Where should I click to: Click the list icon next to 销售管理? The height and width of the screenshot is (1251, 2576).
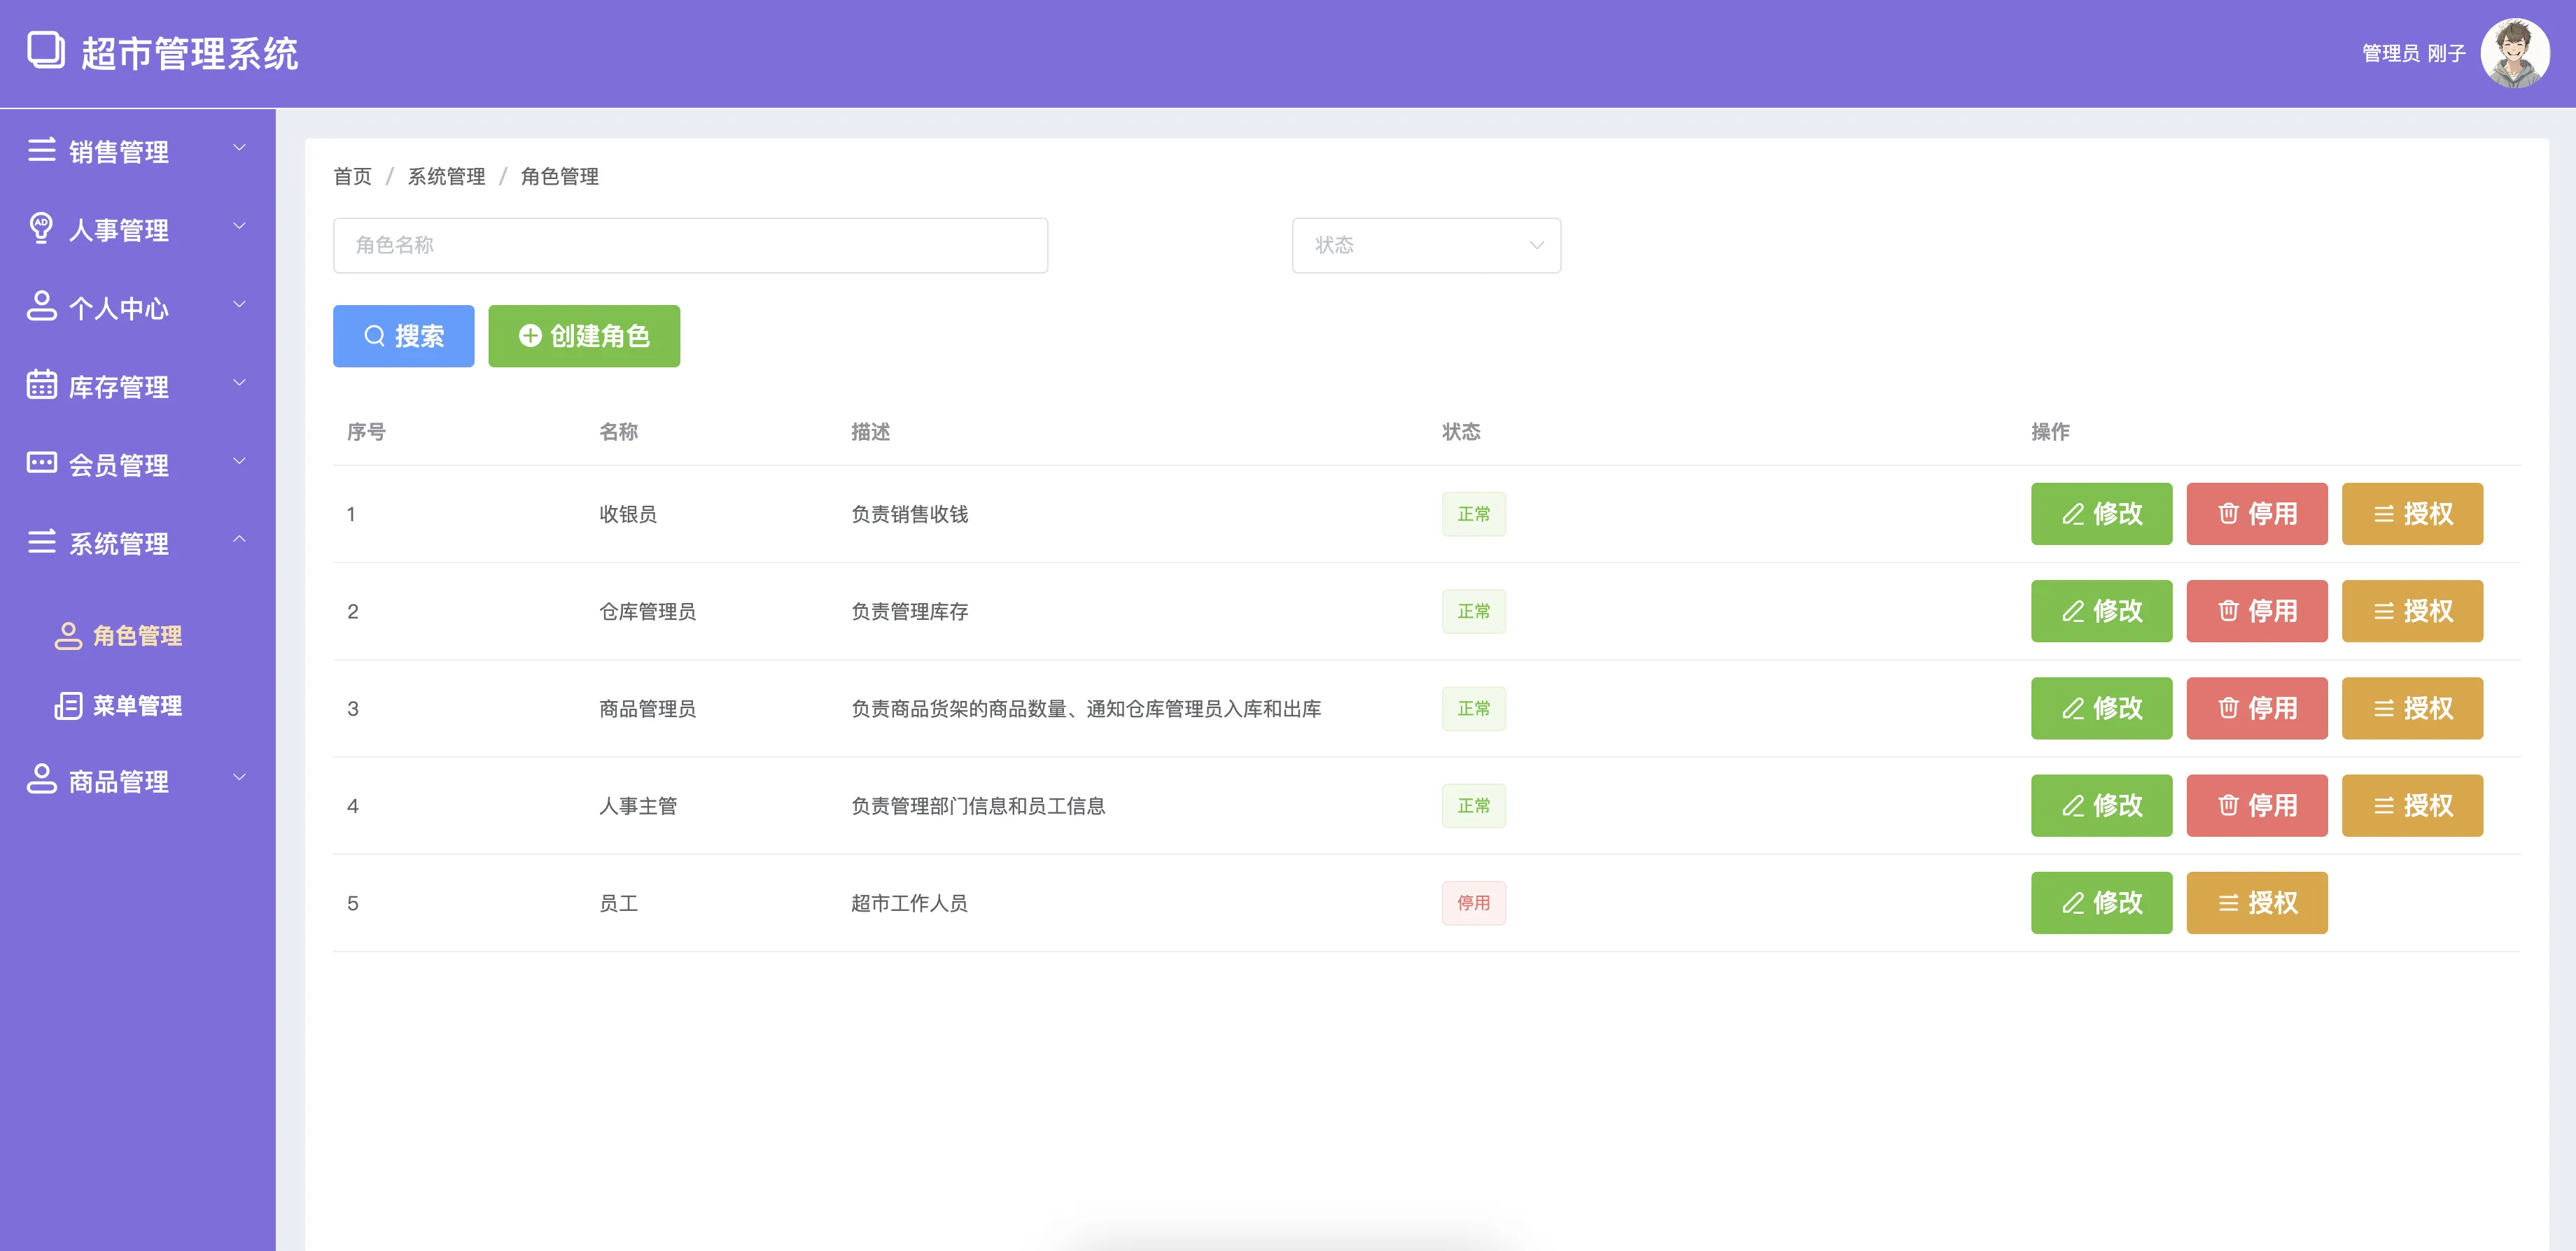(41, 150)
